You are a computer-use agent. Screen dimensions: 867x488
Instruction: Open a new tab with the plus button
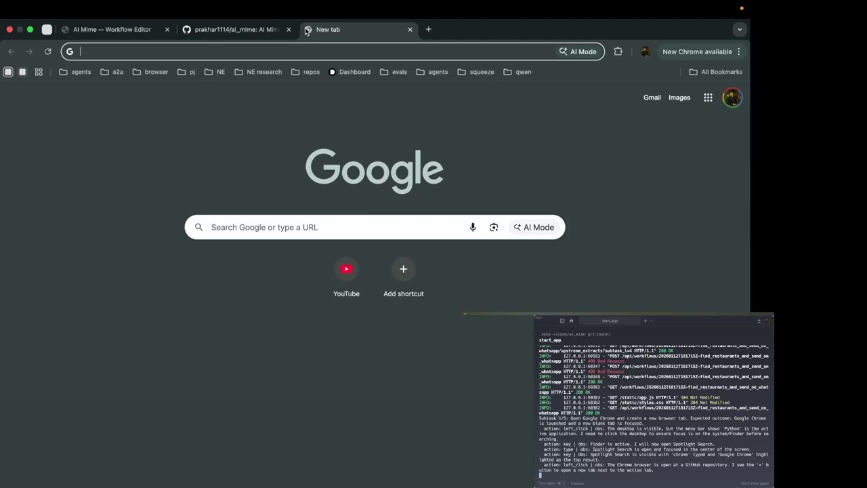pos(428,29)
